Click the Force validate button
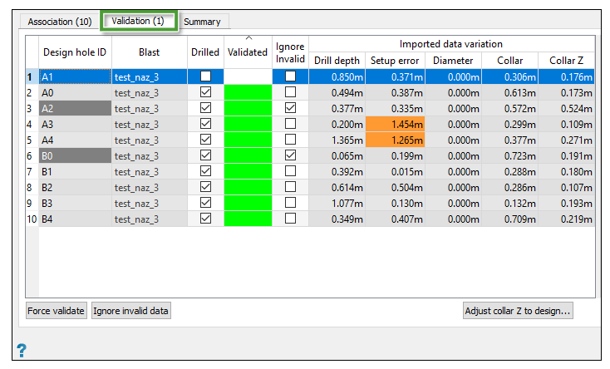This screenshot has height=369, width=610. 56,311
